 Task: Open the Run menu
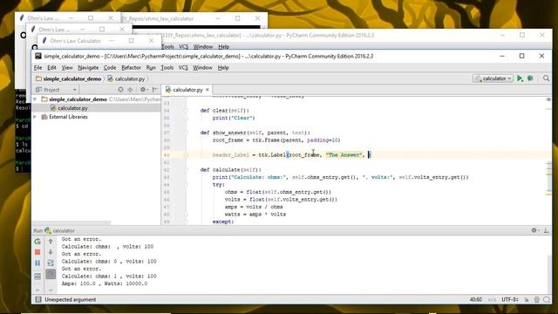coord(151,68)
